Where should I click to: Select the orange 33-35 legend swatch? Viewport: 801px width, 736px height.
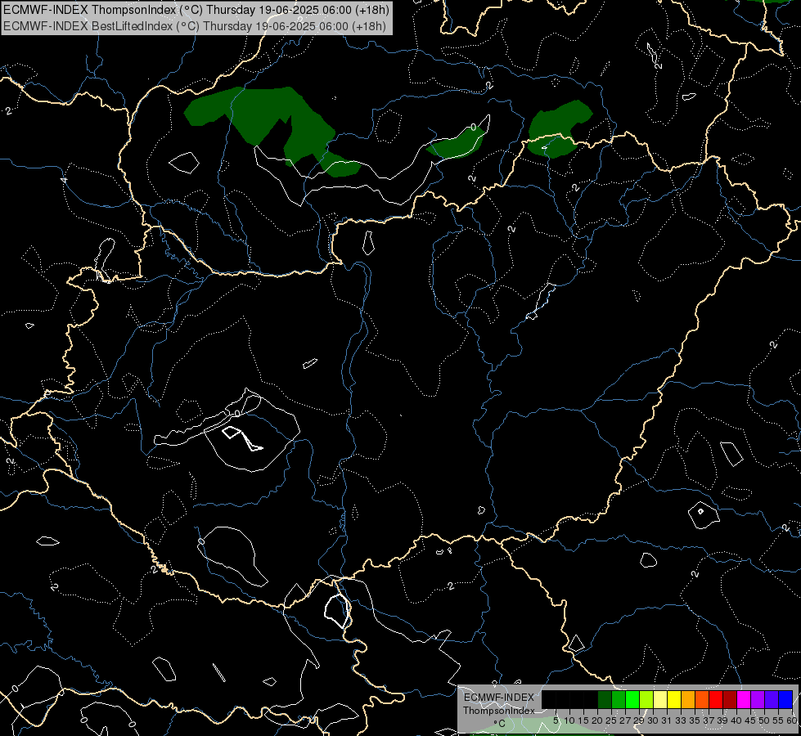[x=688, y=700]
